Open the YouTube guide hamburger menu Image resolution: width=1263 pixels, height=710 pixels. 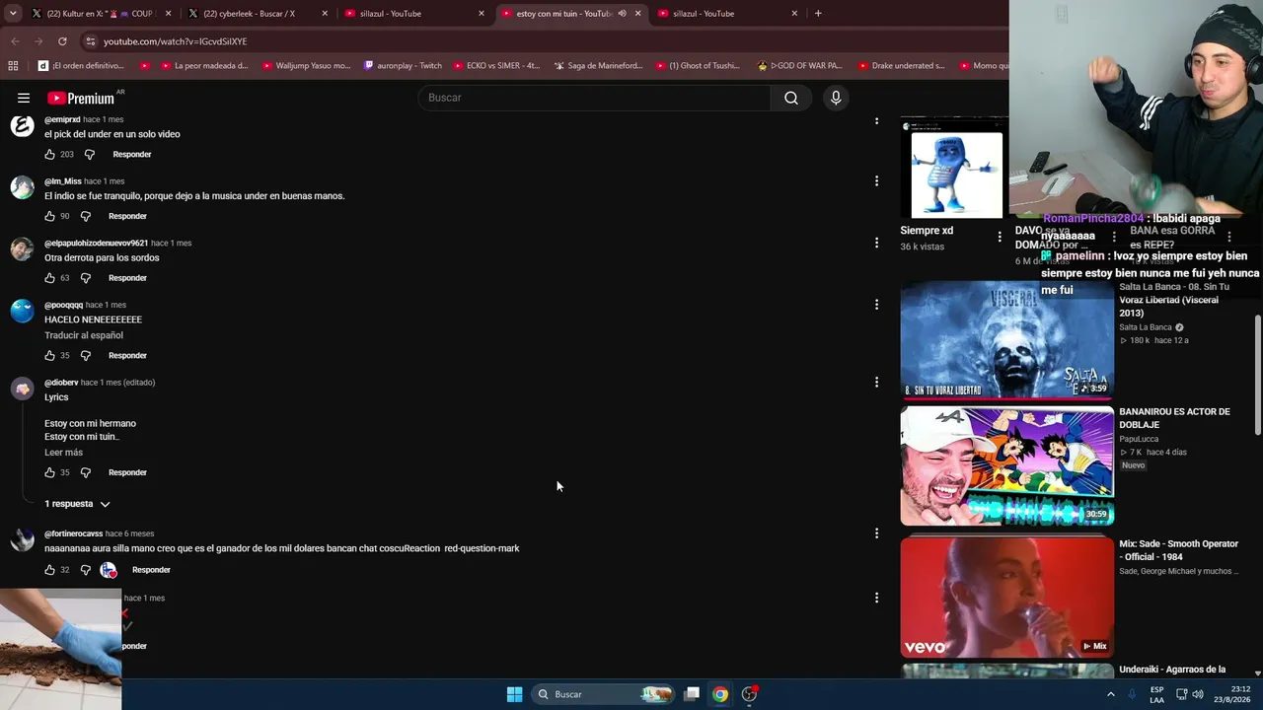(24, 98)
